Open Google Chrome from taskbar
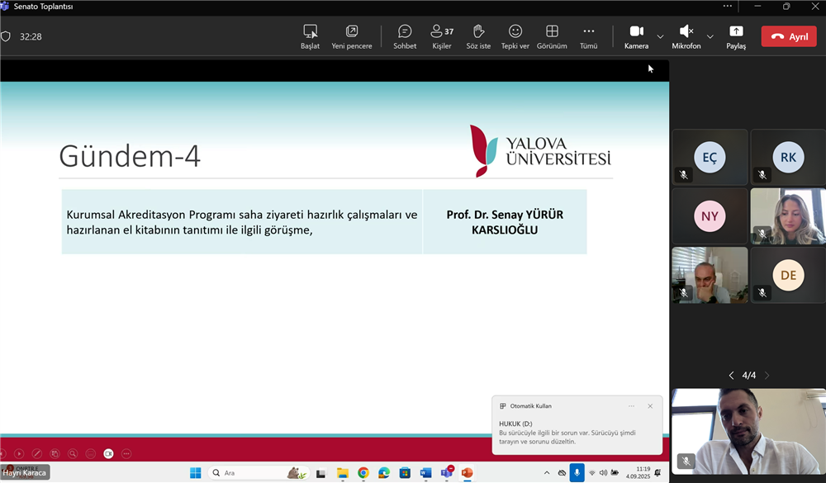 point(363,473)
